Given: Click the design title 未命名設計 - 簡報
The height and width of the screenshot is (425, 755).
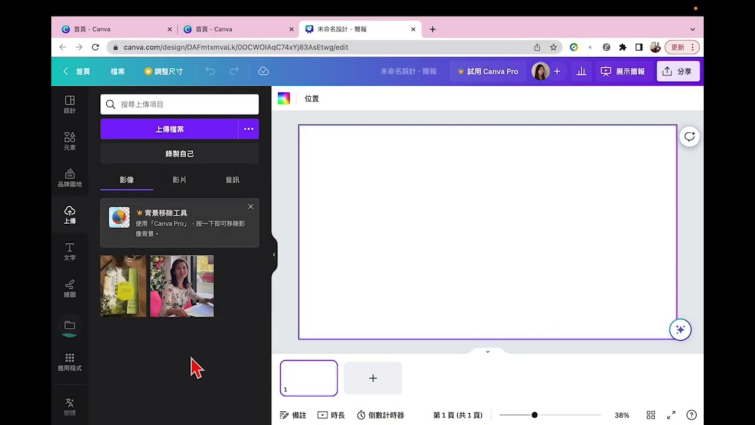Looking at the screenshot, I should pyautogui.click(x=408, y=71).
